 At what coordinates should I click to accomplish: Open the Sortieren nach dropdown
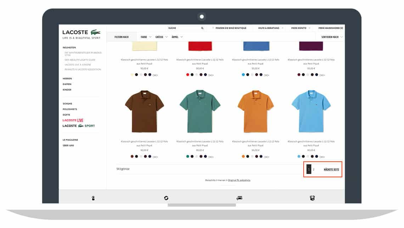coord(332,37)
